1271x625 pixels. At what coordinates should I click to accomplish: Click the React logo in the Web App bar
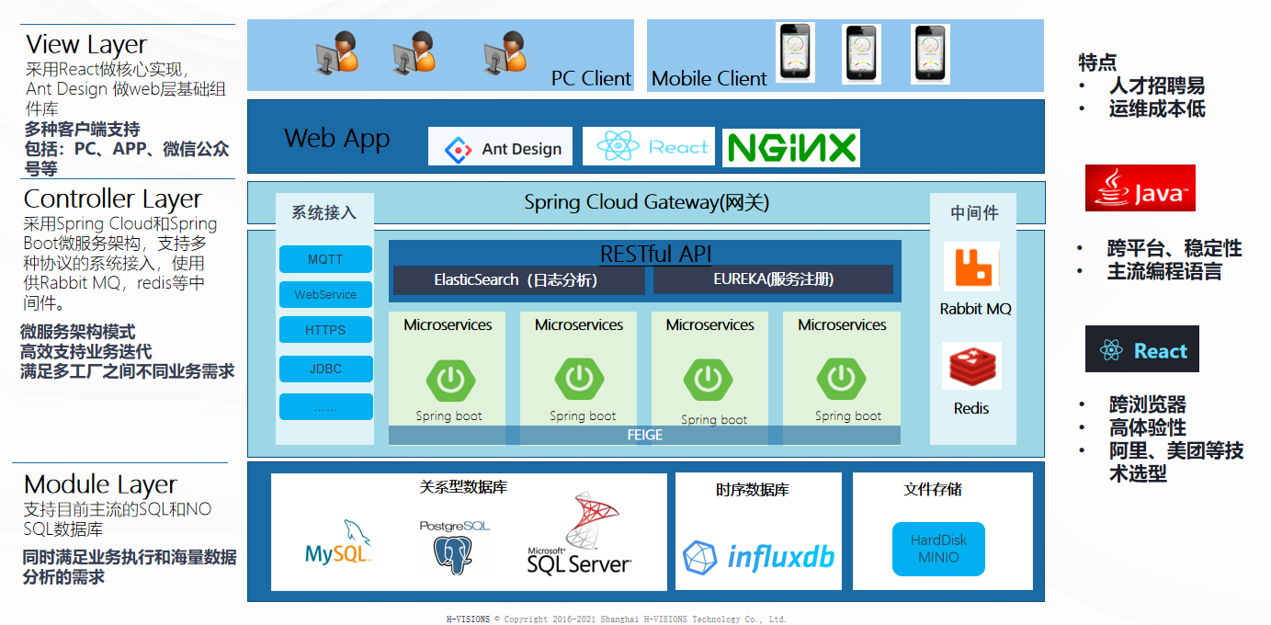(x=649, y=146)
